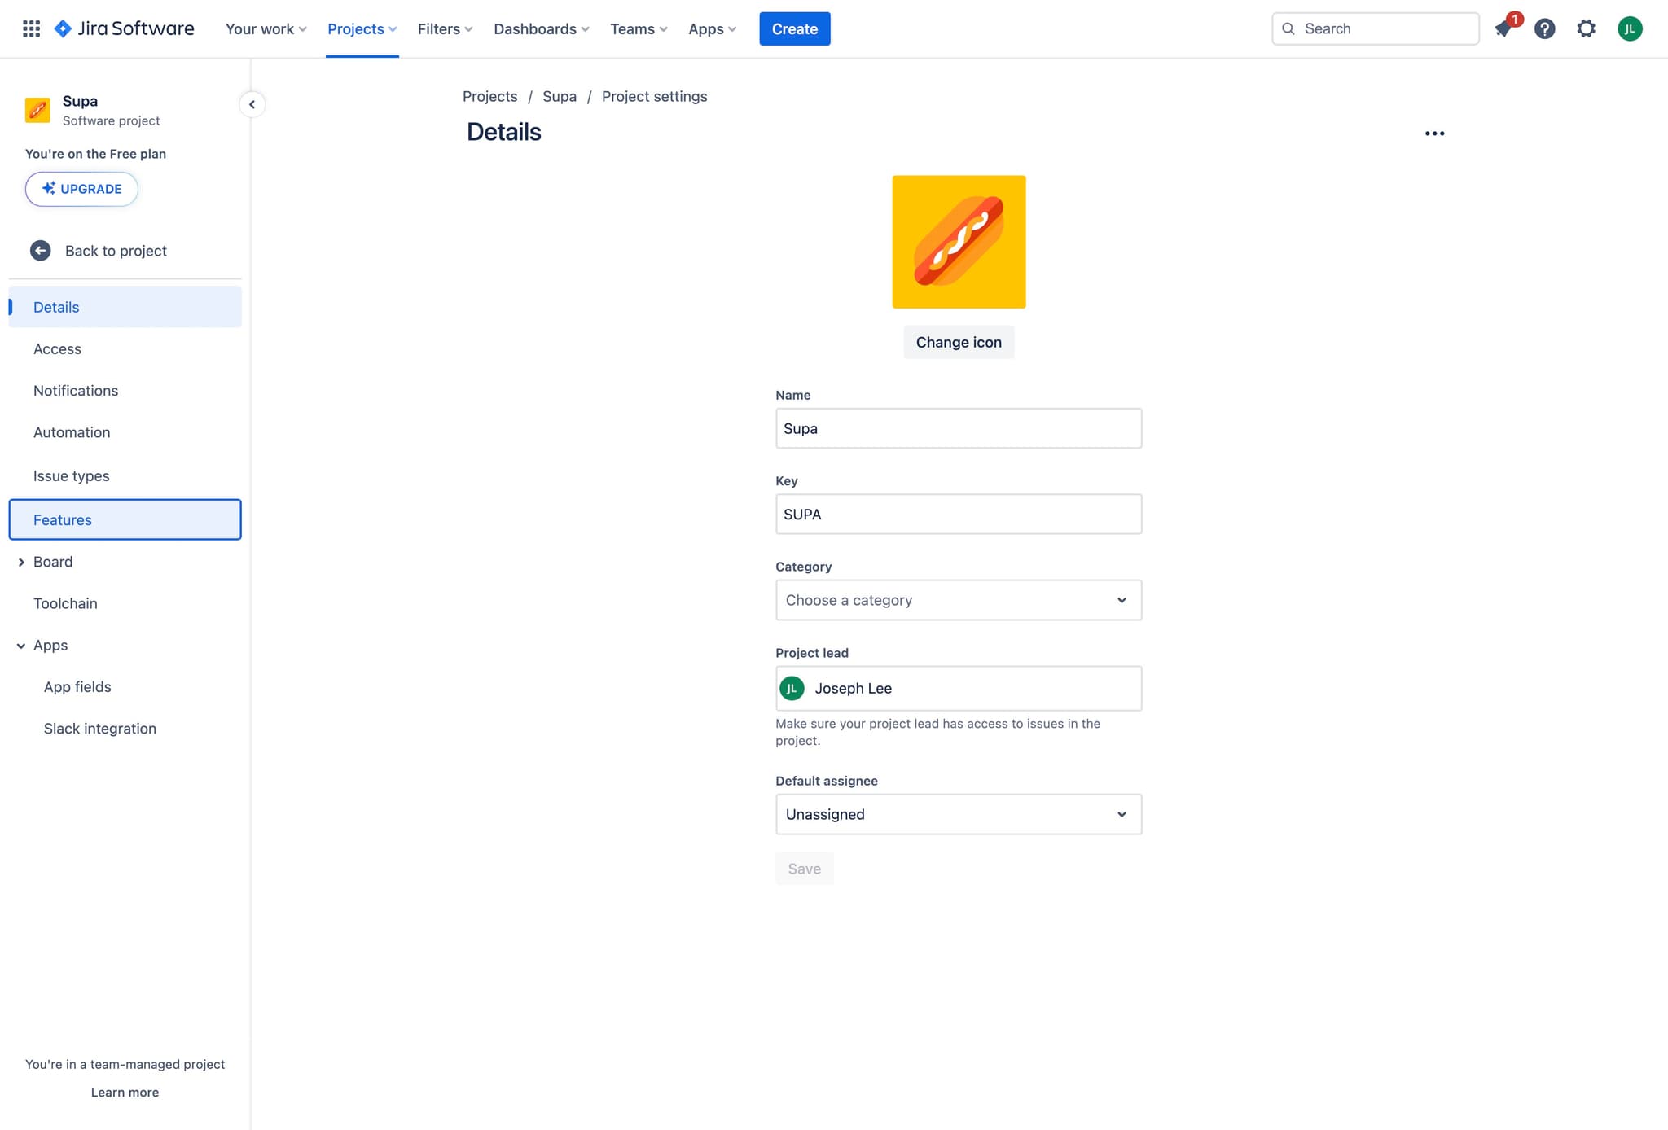Open the more actions ellipsis menu
This screenshot has width=1668, height=1130.
(1434, 133)
